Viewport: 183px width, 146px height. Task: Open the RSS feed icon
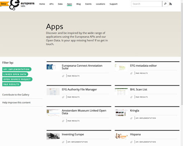pyautogui.click(x=171, y=4)
